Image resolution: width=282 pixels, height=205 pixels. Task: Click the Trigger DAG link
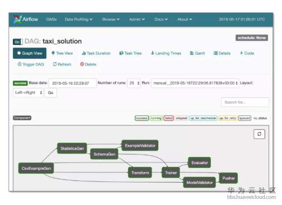[31, 64]
